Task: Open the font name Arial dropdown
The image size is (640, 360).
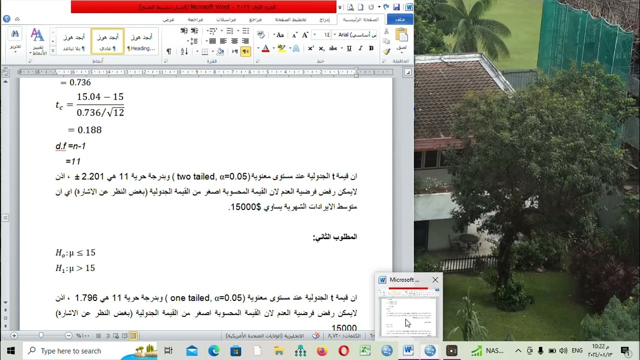Action: pyautogui.click(x=334, y=34)
